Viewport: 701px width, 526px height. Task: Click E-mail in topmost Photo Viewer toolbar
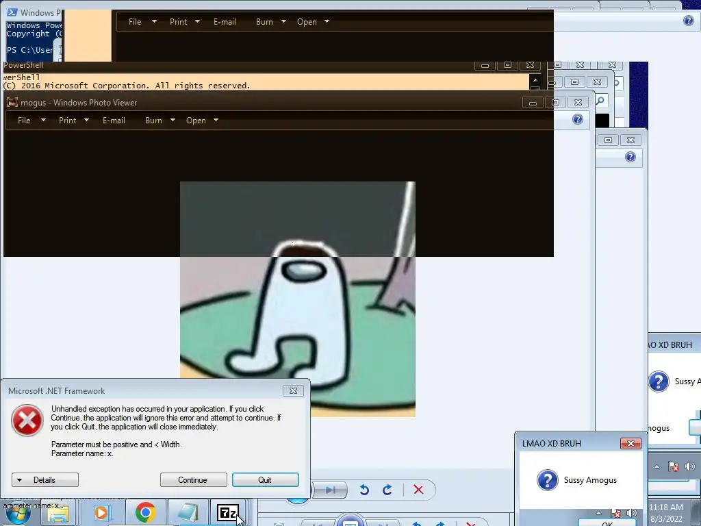(225, 21)
